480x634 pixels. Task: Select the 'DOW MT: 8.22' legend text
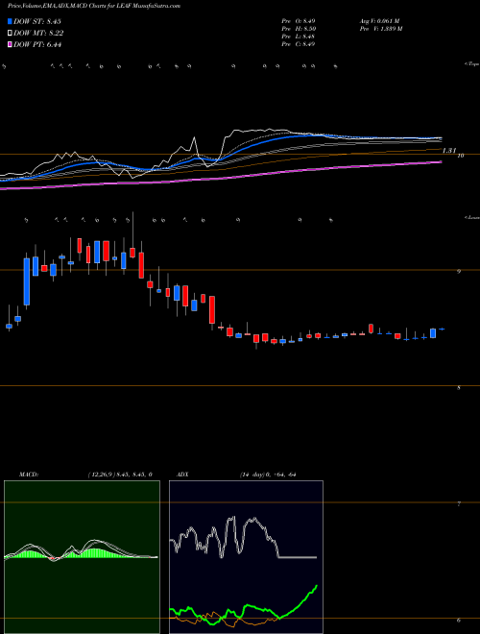point(38,34)
